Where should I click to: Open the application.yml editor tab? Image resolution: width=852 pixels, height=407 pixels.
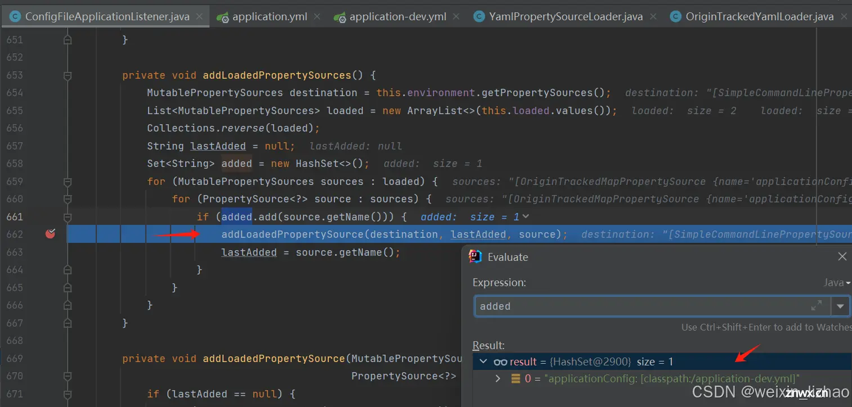coord(270,16)
